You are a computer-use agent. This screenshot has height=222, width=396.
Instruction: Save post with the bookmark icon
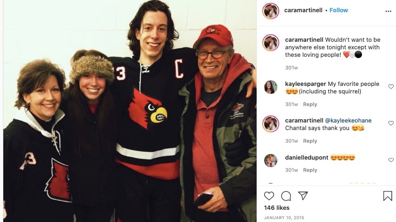pyautogui.click(x=388, y=196)
